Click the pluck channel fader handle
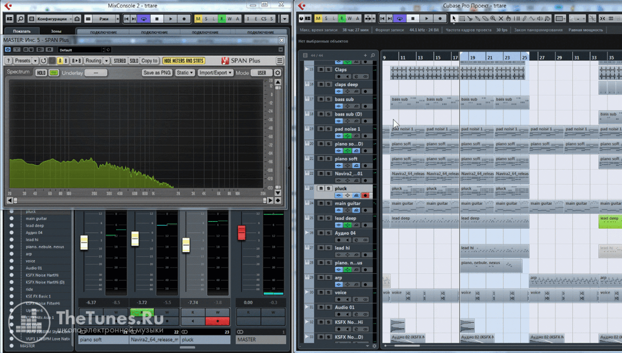The height and width of the screenshot is (353, 622). point(186,245)
